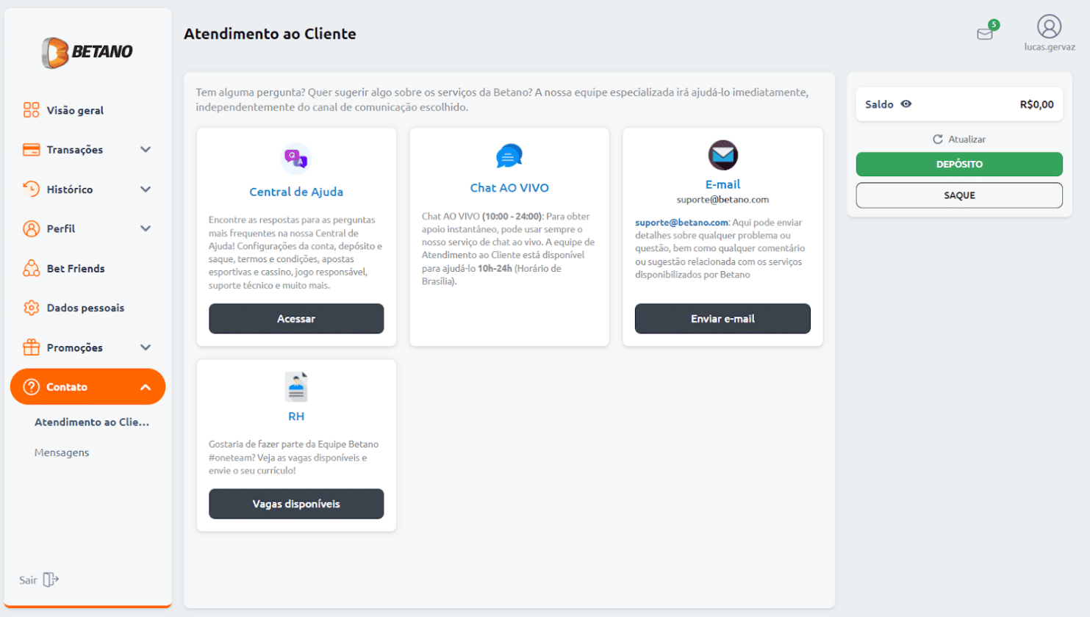
Task: Click the green DEPÓSITO button
Action: tap(959, 164)
